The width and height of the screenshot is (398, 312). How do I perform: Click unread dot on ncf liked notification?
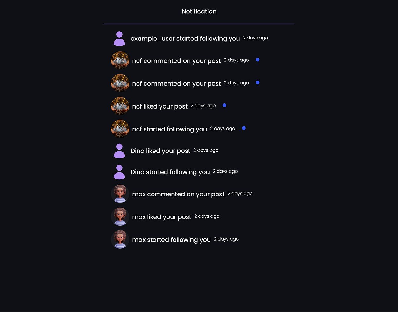(x=224, y=105)
